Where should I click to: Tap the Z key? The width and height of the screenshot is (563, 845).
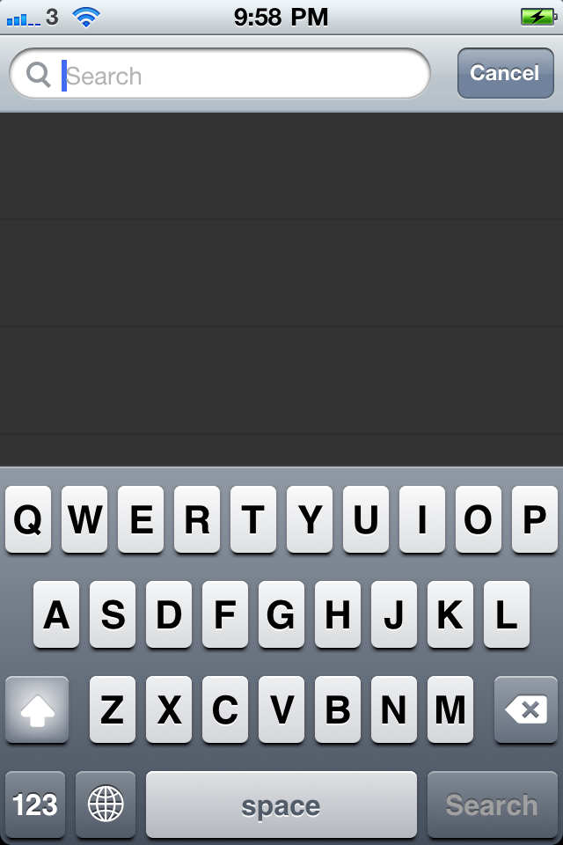(x=113, y=709)
